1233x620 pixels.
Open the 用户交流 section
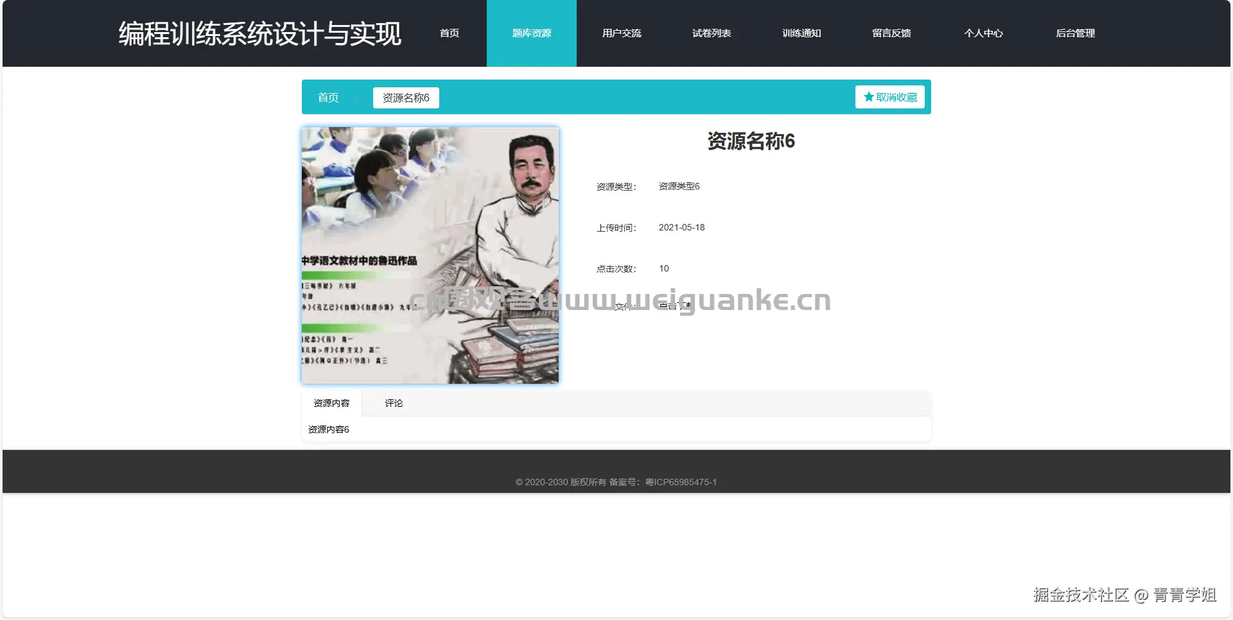click(x=622, y=33)
